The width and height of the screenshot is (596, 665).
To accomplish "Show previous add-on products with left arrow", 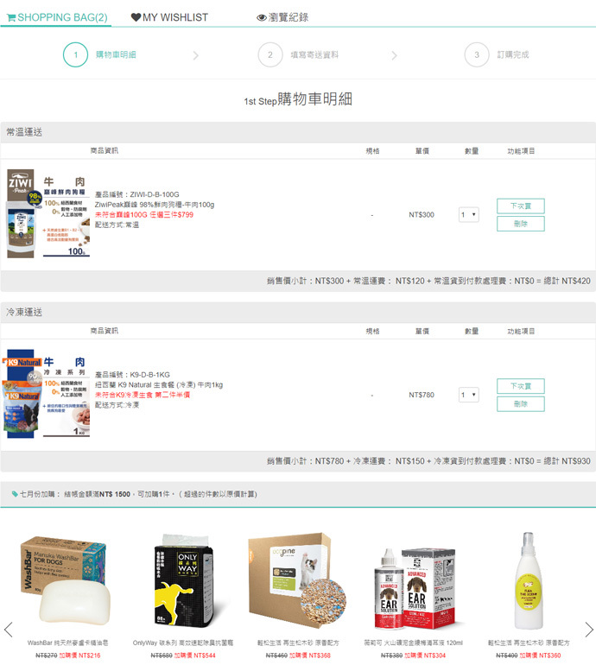I will (8, 630).
